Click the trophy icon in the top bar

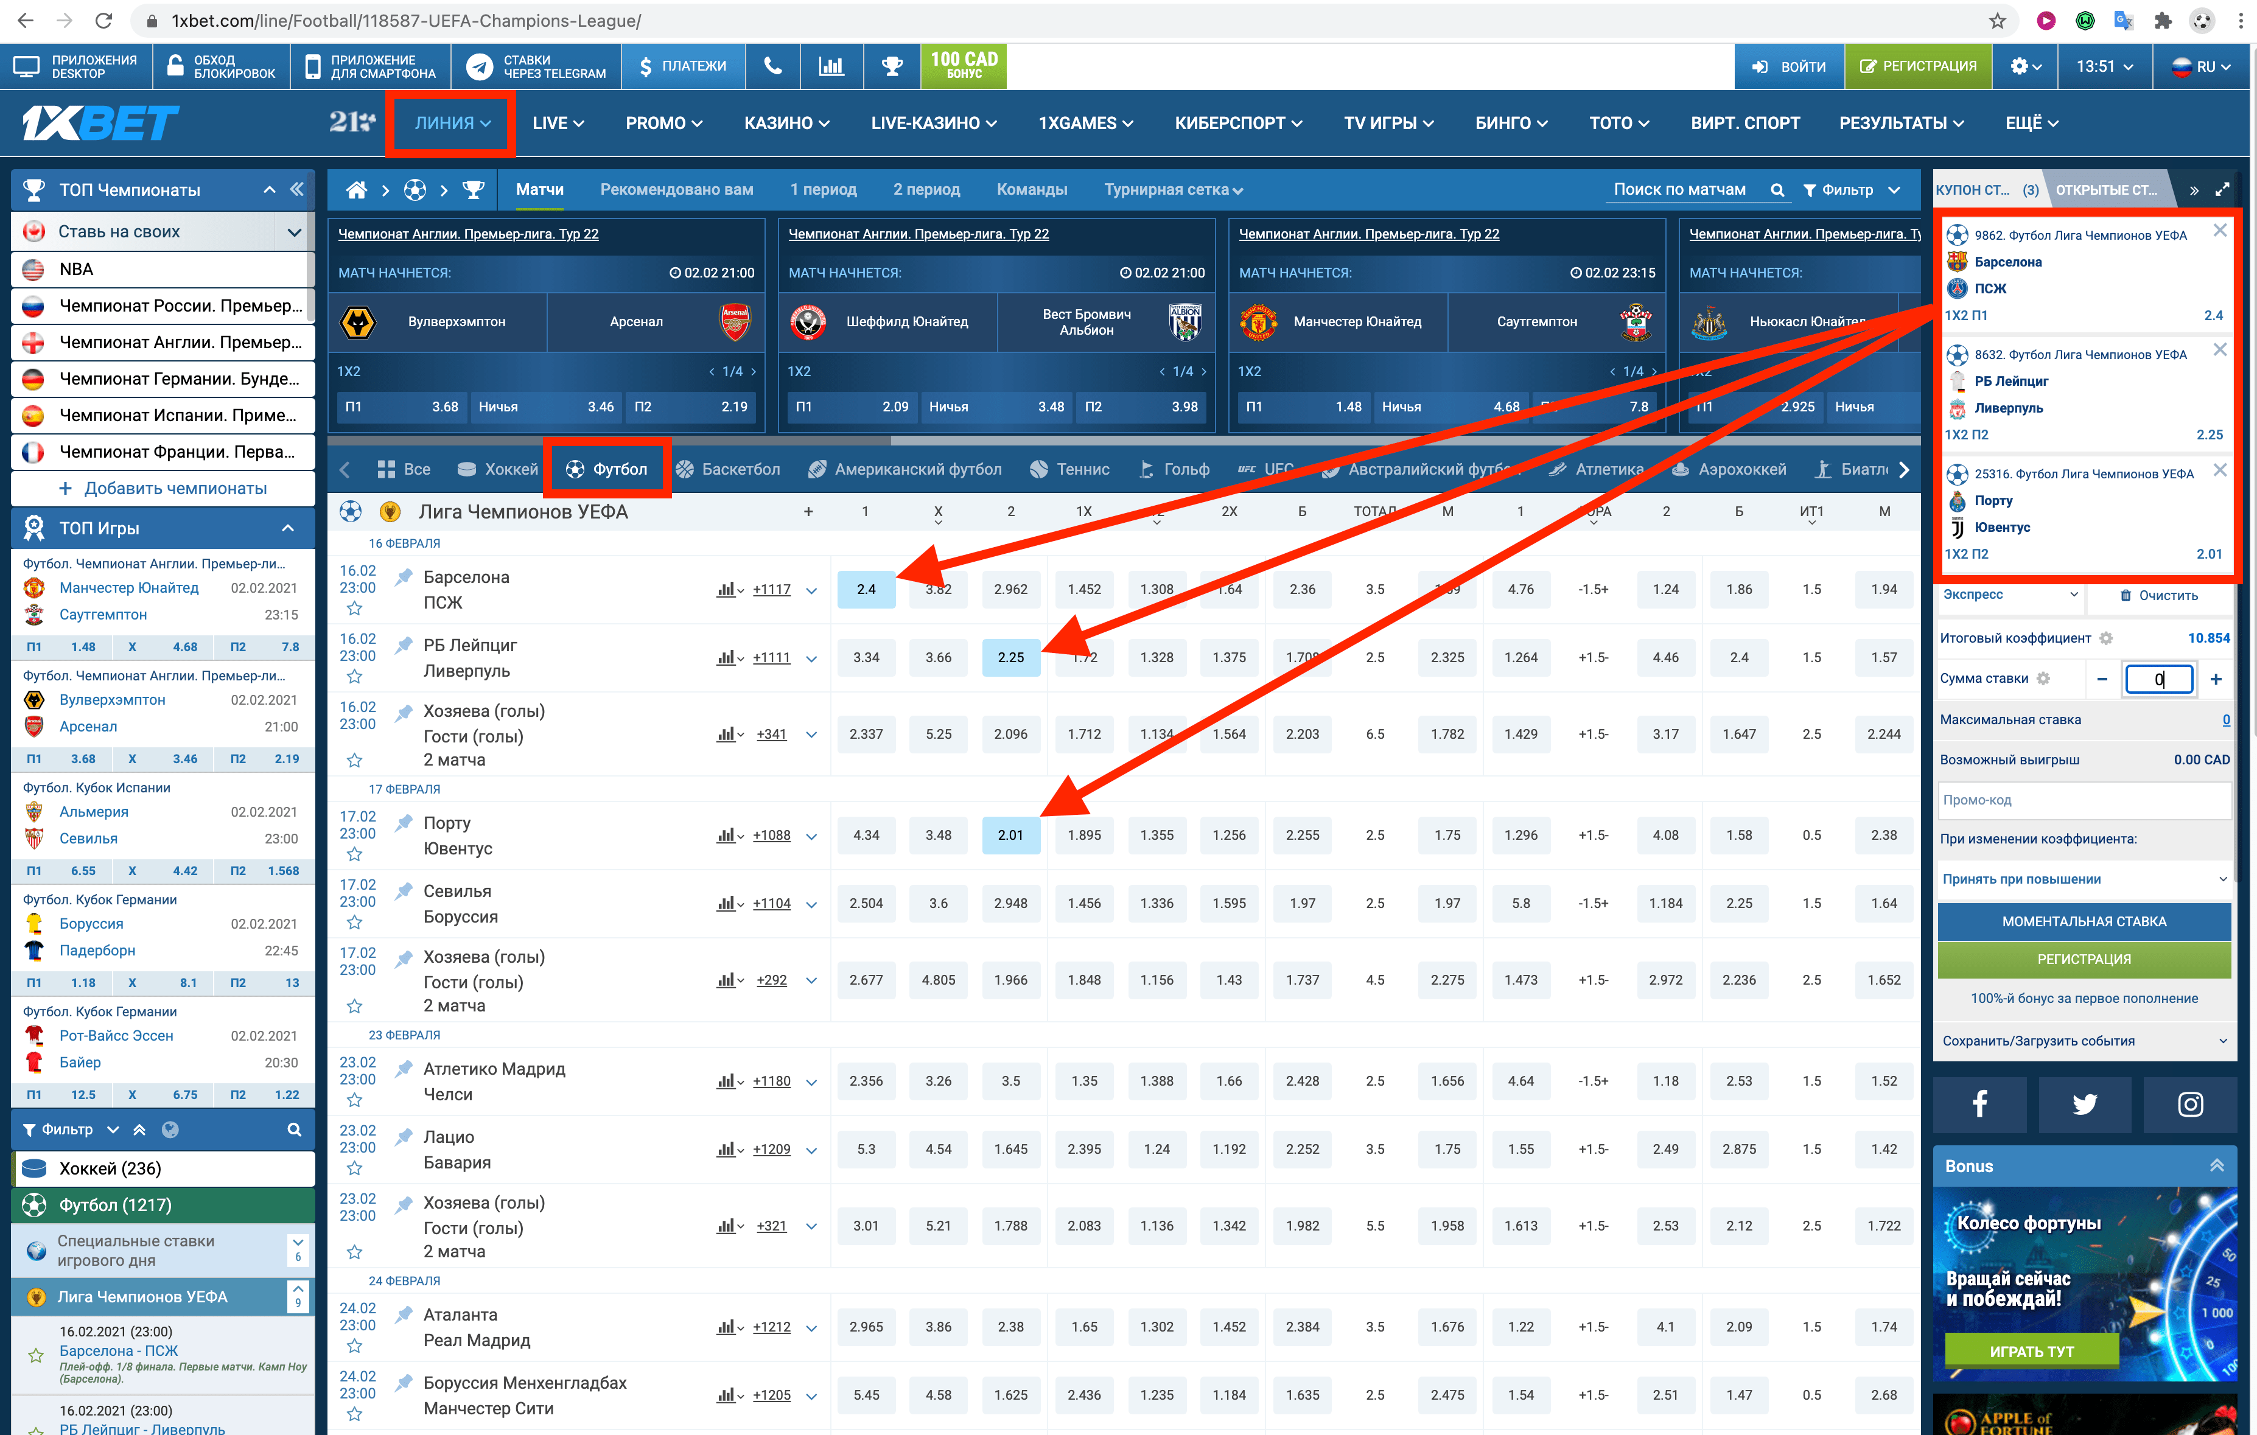click(891, 66)
